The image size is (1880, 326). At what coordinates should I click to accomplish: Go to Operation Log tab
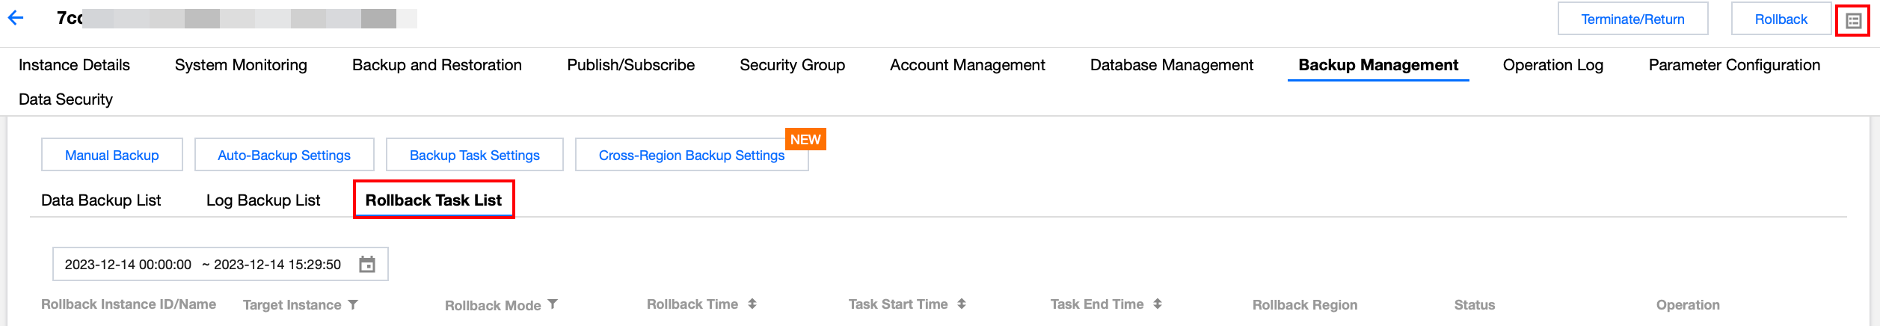(1552, 65)
